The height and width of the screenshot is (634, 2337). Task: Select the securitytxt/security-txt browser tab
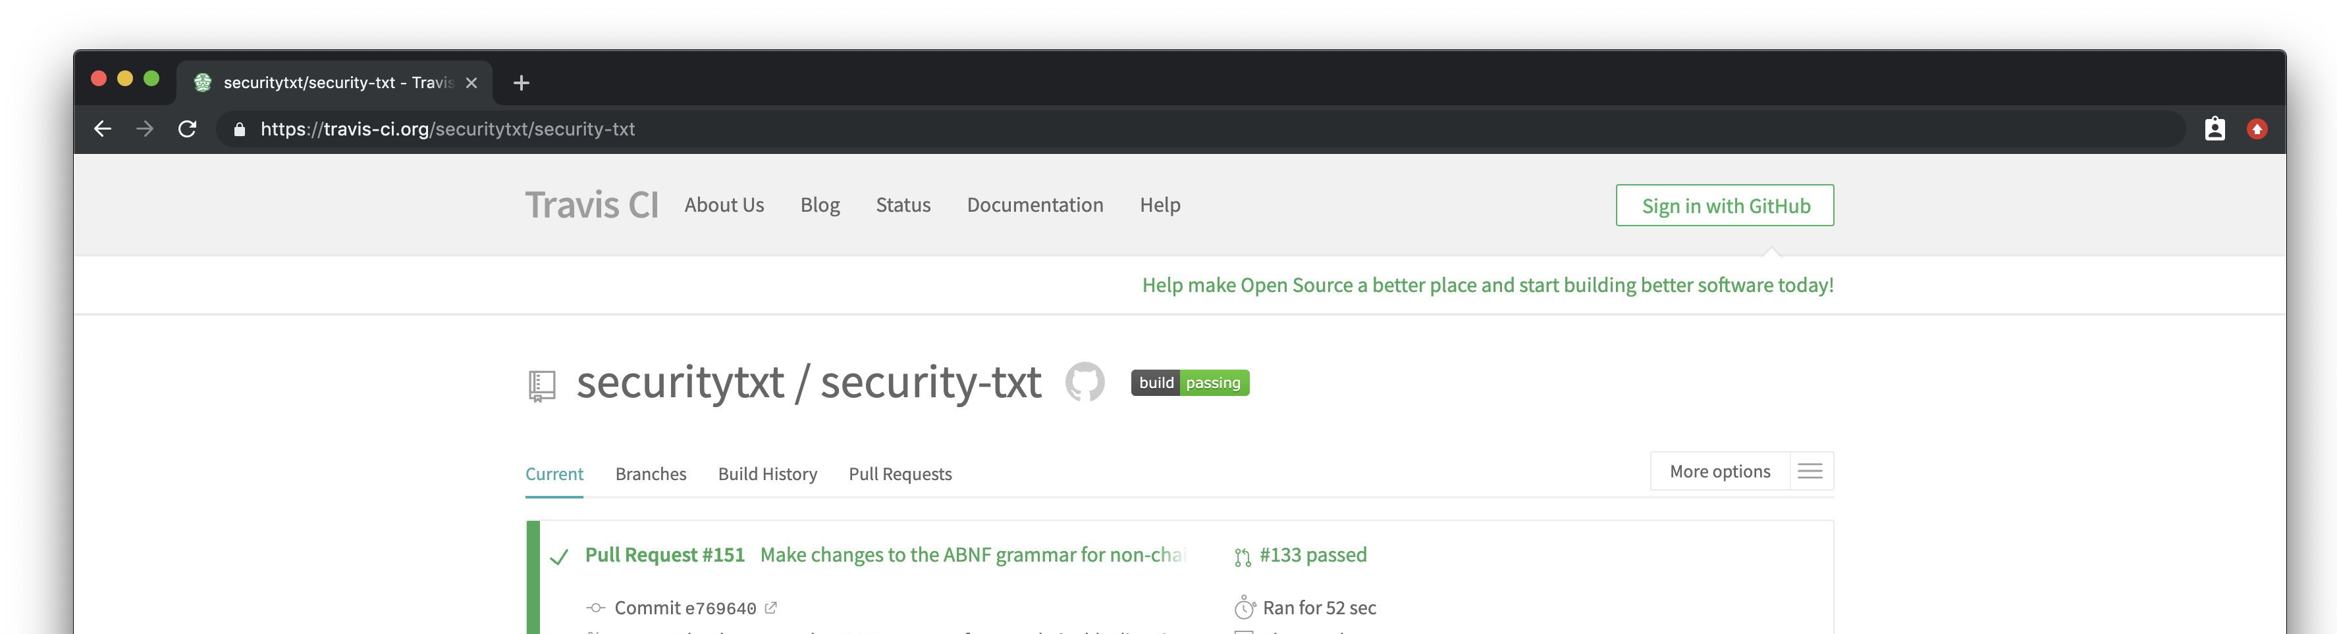(335, 82)
